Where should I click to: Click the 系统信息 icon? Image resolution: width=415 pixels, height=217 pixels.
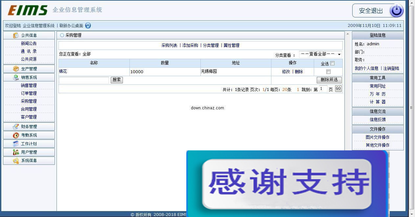point(16,161)
